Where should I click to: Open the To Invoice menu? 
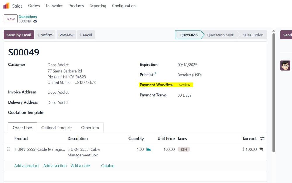click(x=54, y=6)
